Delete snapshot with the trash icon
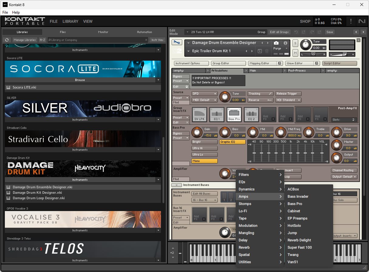Screen dimensions: 369x272 pyautogui.click(x=267, y=51)
